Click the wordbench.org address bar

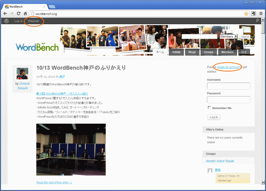coord(137,14)
